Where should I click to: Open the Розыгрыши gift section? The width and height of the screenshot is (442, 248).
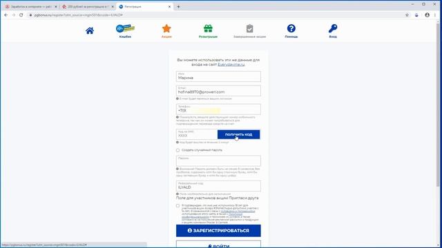(208, 31)
